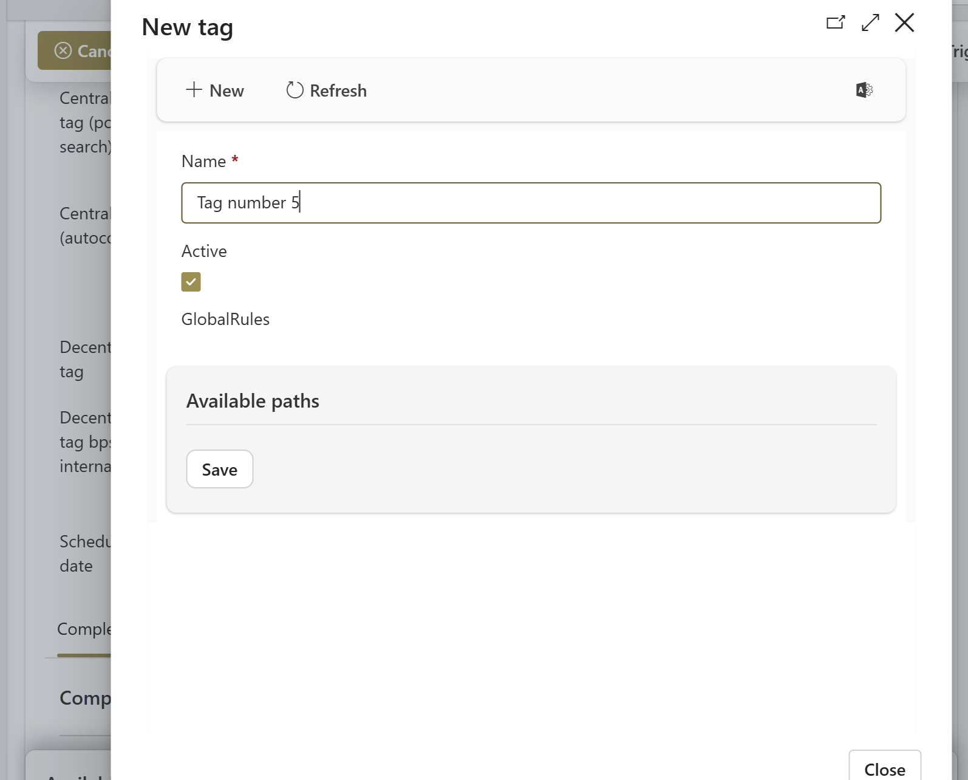Click the Scheduled date label in background

pos(84,553)
